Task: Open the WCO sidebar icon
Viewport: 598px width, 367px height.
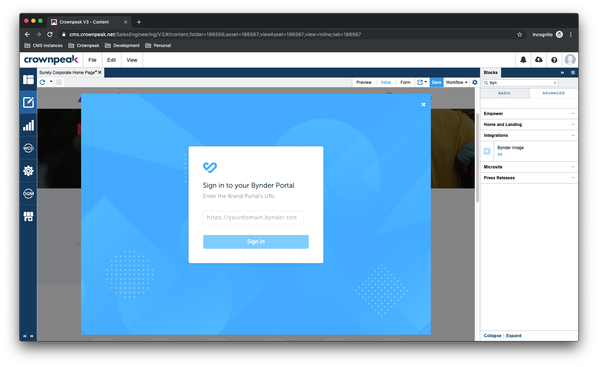Action: coord(28,148)
